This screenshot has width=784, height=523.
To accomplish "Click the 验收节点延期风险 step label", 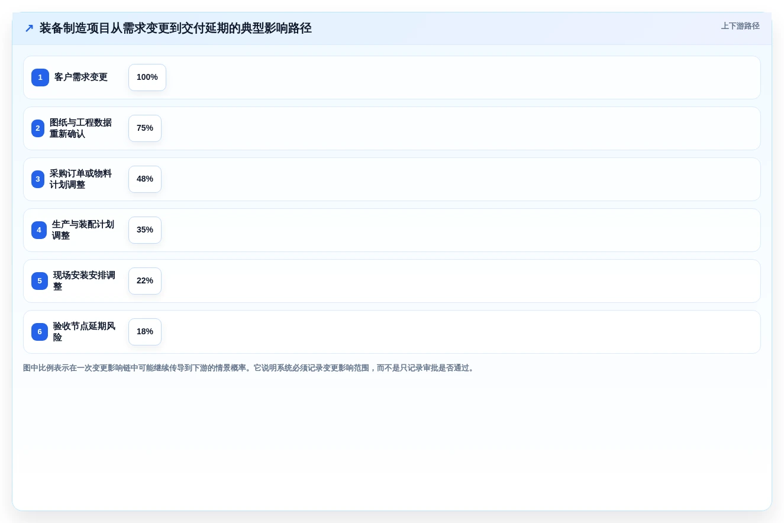I will tap(85, 332).
